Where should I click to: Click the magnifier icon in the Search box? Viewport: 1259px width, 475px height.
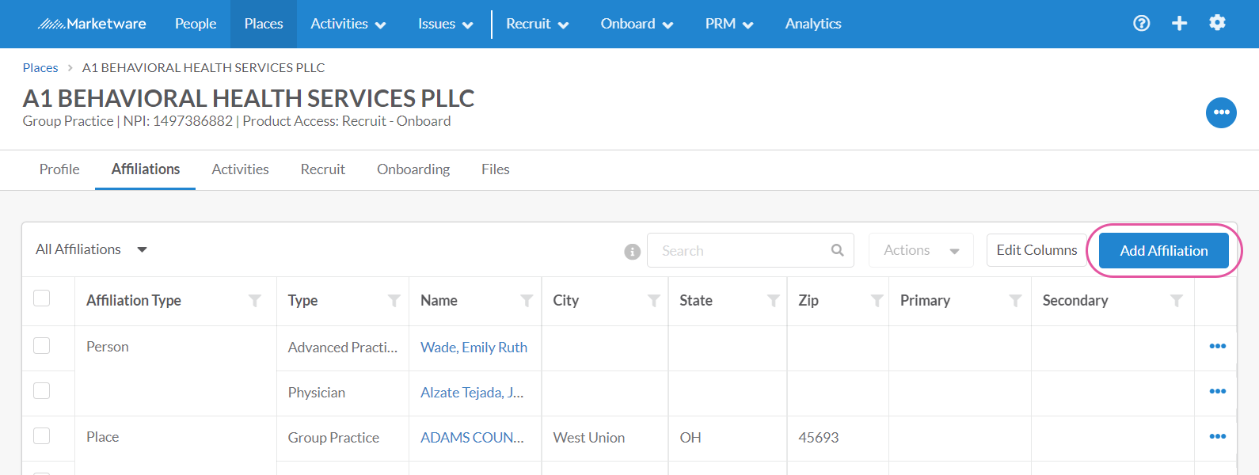[x=837, y=250]
